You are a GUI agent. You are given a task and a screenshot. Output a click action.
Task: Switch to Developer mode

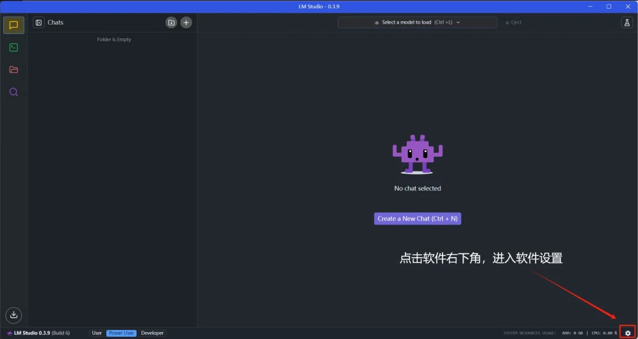click(x=152, y=333)
